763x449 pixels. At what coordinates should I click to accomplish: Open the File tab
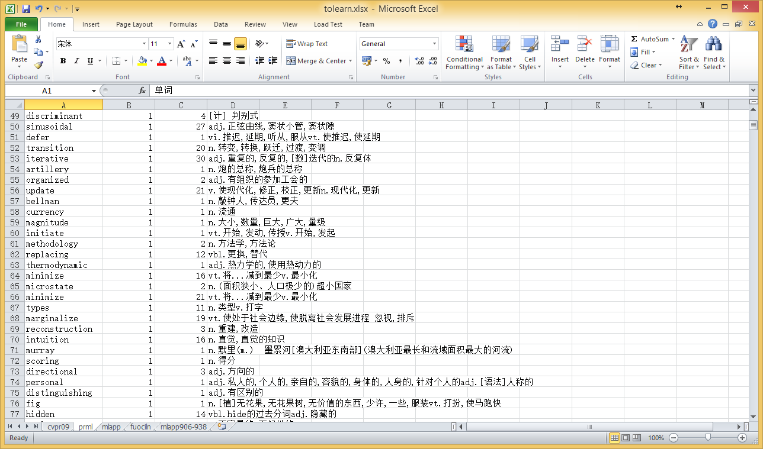pyautogui.click(x=21, y=24)
